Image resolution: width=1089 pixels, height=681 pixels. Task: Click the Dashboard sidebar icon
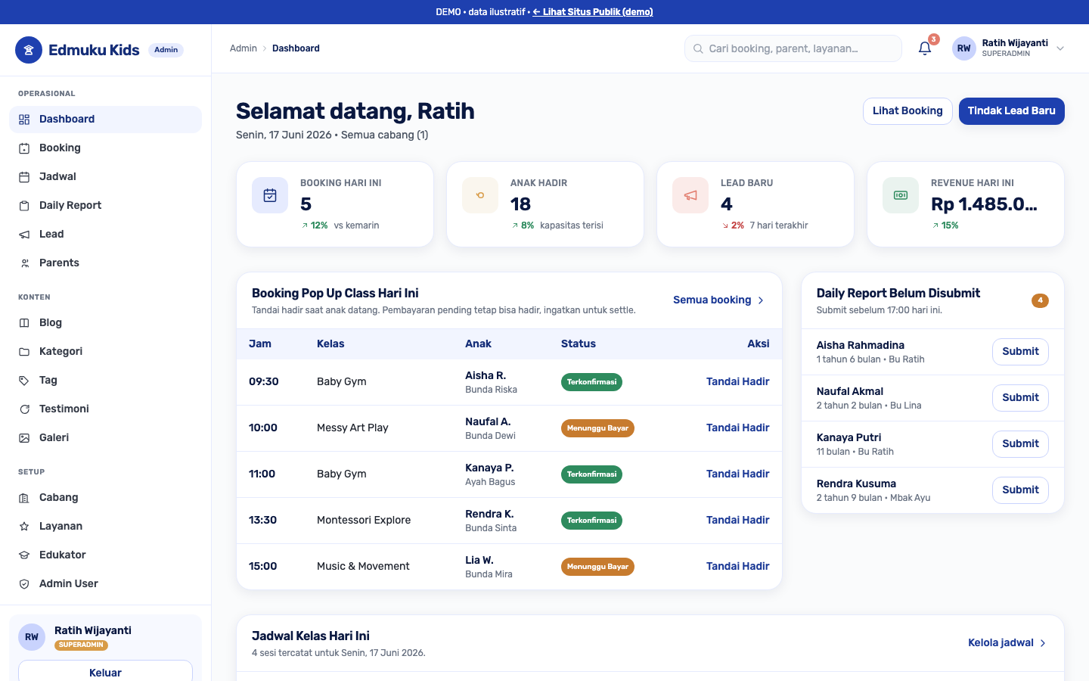click(x=24, y=120)
